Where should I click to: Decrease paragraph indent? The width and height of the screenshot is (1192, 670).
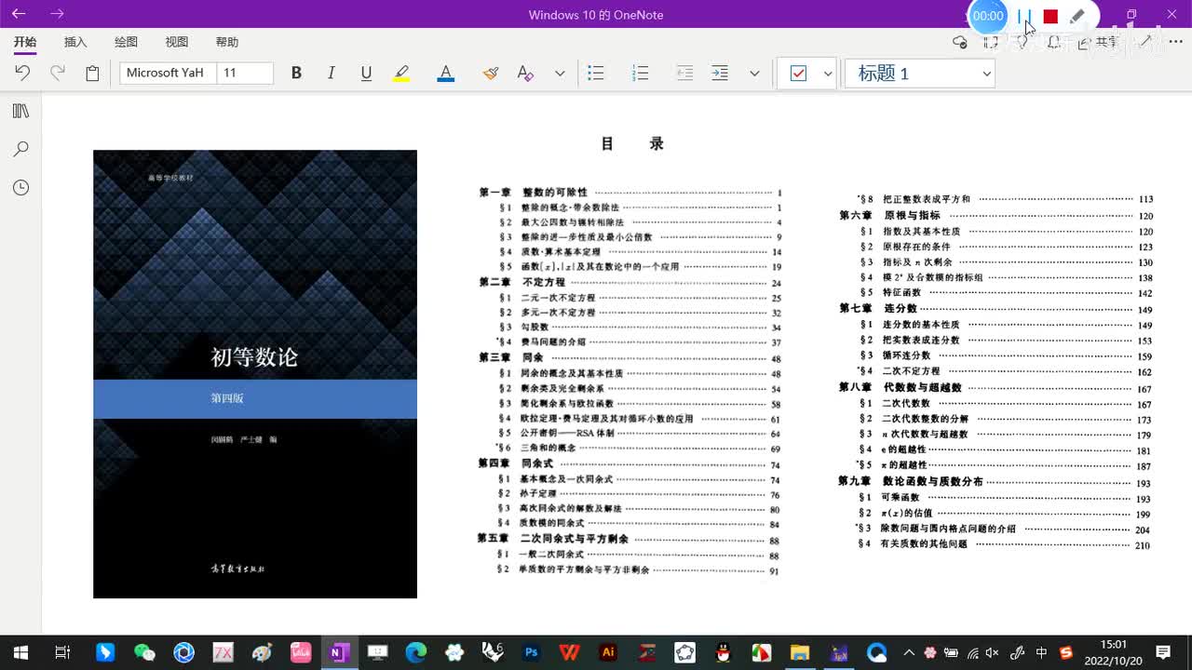684,73
